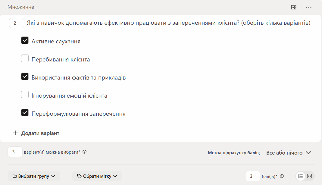Screen dimensions: 322x185
Task: Uncheck 'Використання фактів та прикладів' option
Action: point(25,77)
